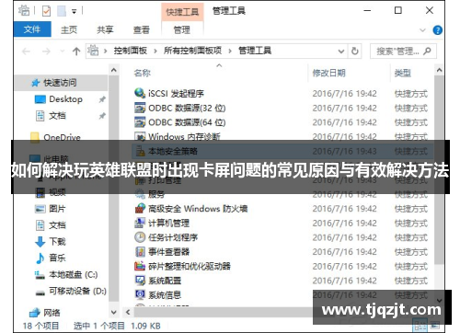
Task: Open the 系统信息 icon
Action: coord(140,294)
